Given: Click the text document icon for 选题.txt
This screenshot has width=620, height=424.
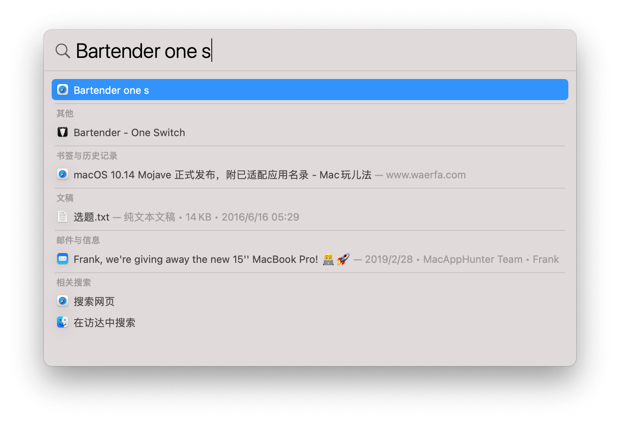Looking at the screenshot, I should click(x=63, y=216).
